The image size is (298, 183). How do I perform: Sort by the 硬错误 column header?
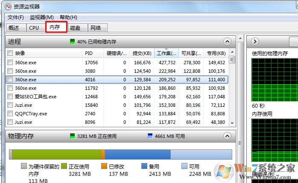point(116,53)
